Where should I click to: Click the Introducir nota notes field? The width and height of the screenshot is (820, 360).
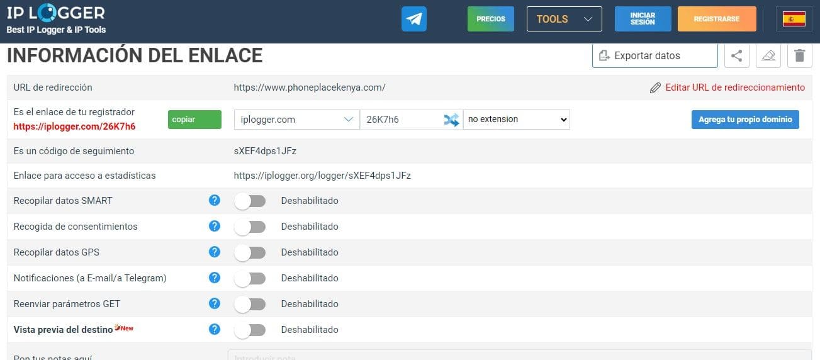click(x=519, y=355)
